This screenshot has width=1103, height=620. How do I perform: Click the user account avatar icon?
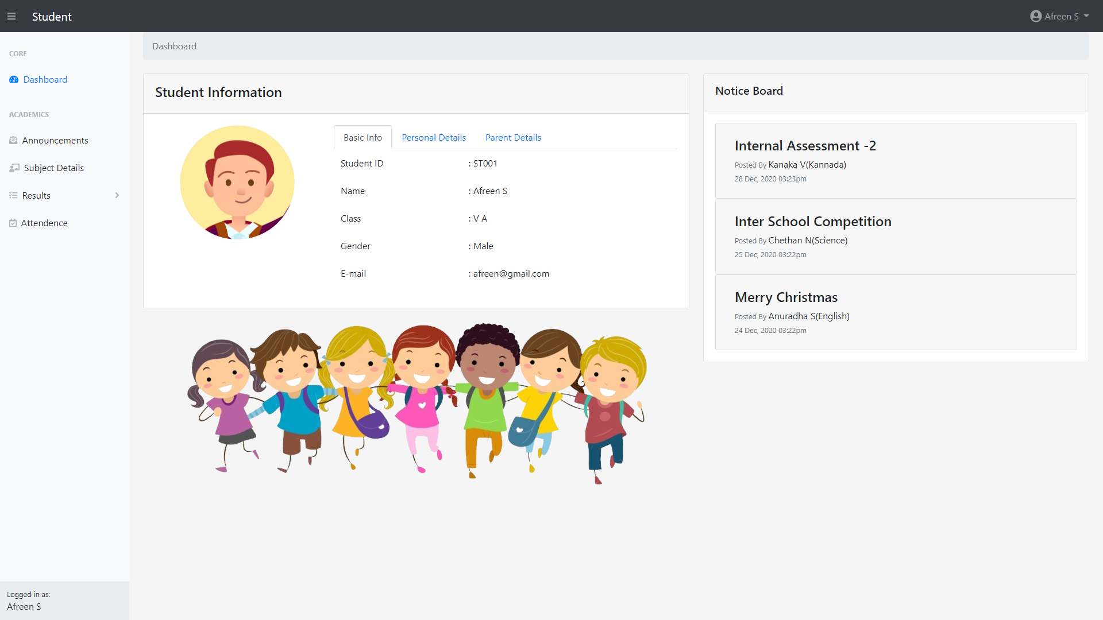(1036, 17)
